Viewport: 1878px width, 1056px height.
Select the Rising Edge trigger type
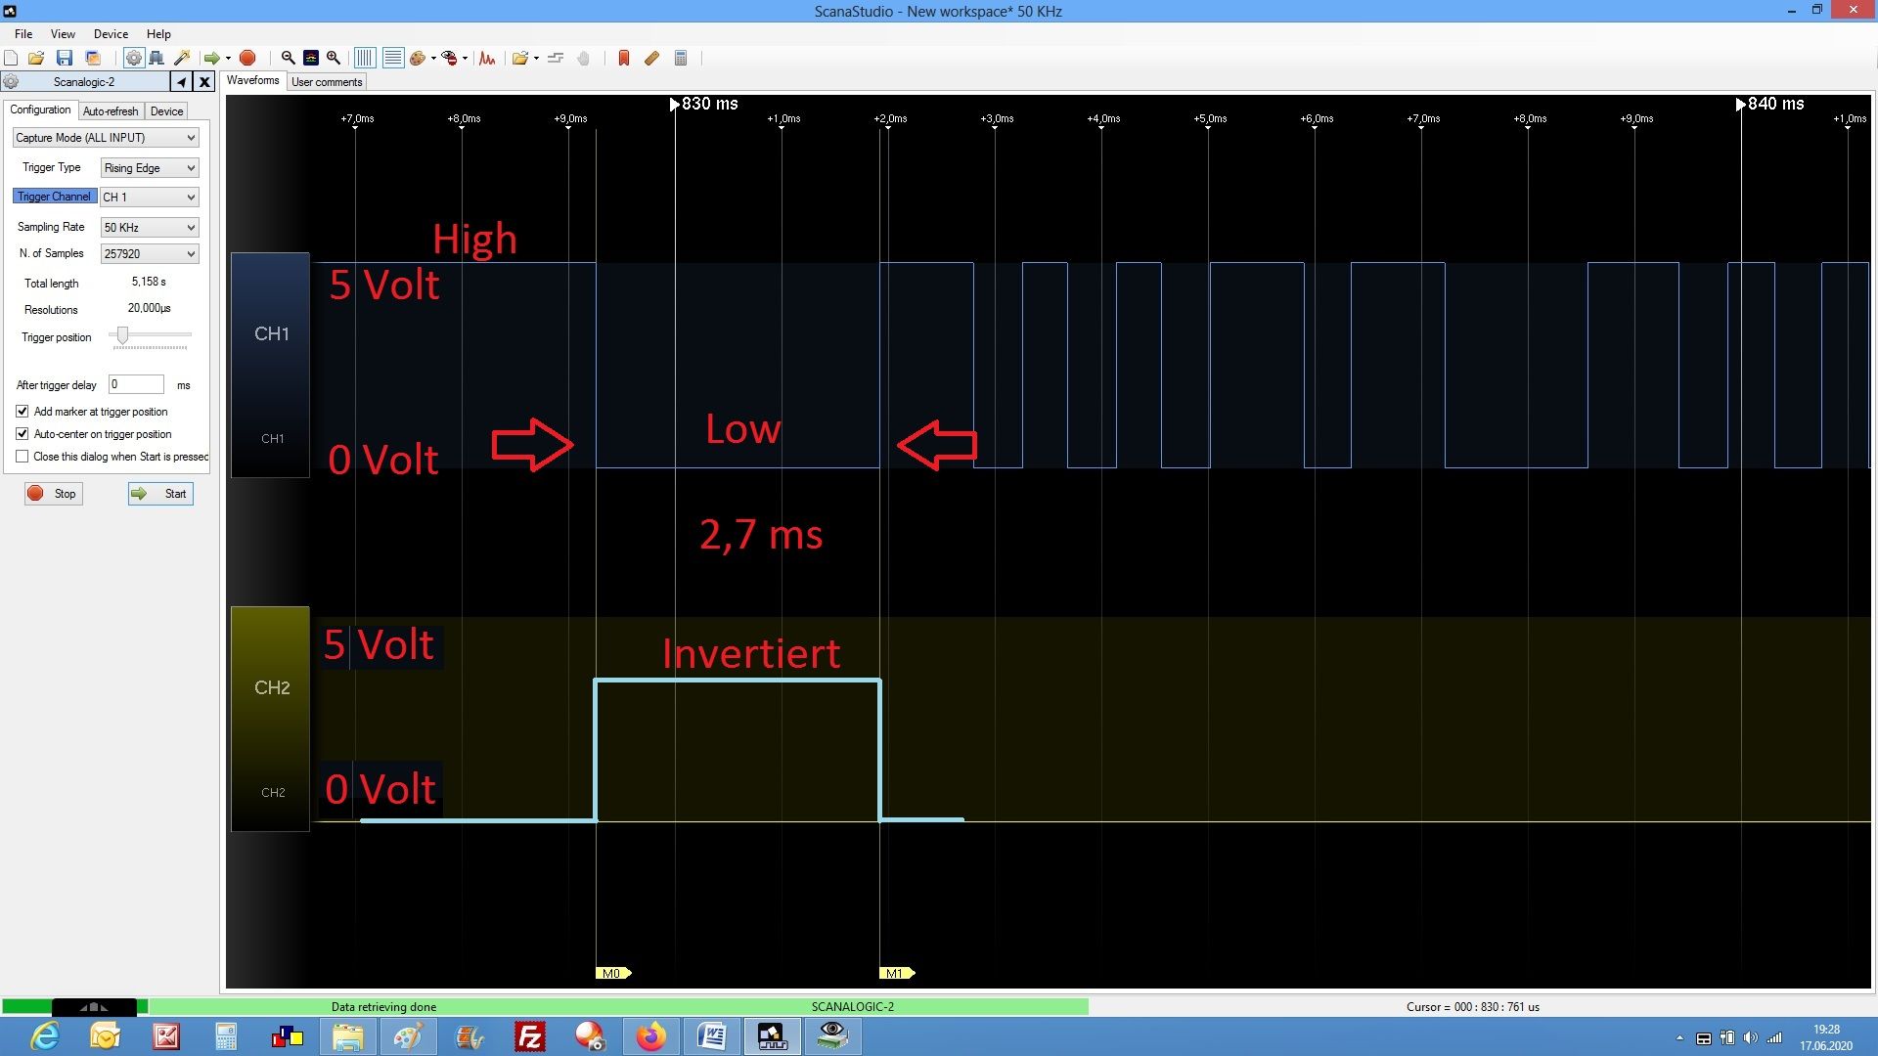[147, 167]
